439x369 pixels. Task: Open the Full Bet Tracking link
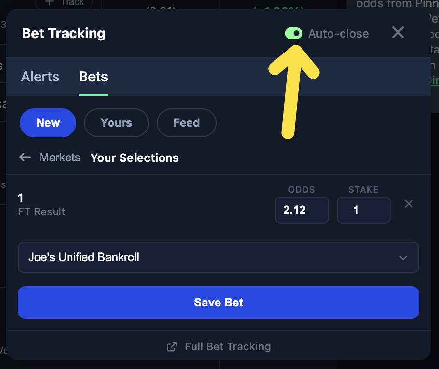coord(227,346)
